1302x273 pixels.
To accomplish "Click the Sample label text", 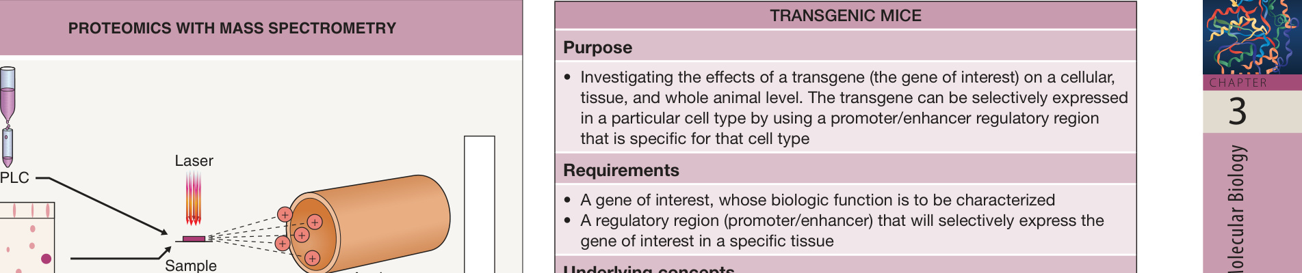I will [x=190, y=265].
